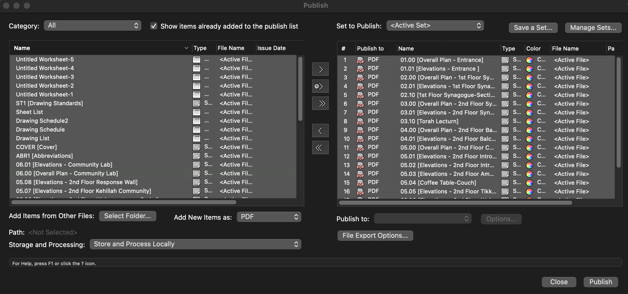Click the double left arrow to remove all
Image resolution: width=628 pixels, height=294 pixels.
tap(320, 148)
